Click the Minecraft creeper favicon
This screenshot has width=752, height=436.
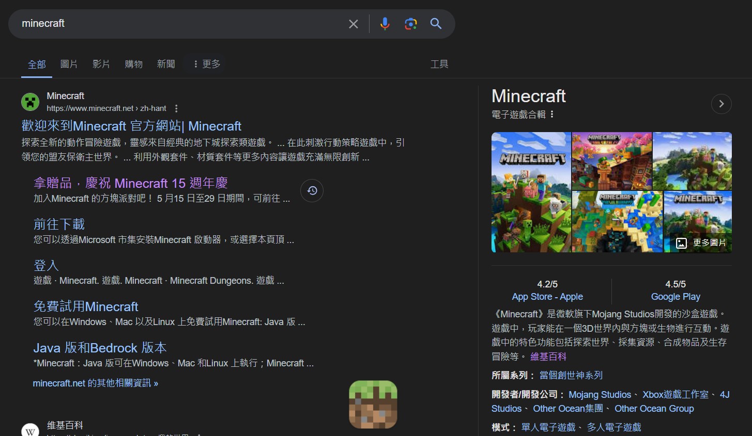[x=30, y=102]
